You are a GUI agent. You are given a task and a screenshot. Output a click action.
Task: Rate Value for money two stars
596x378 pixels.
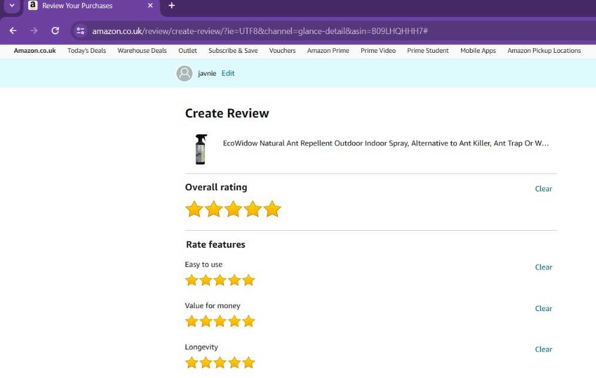point(206,322)
